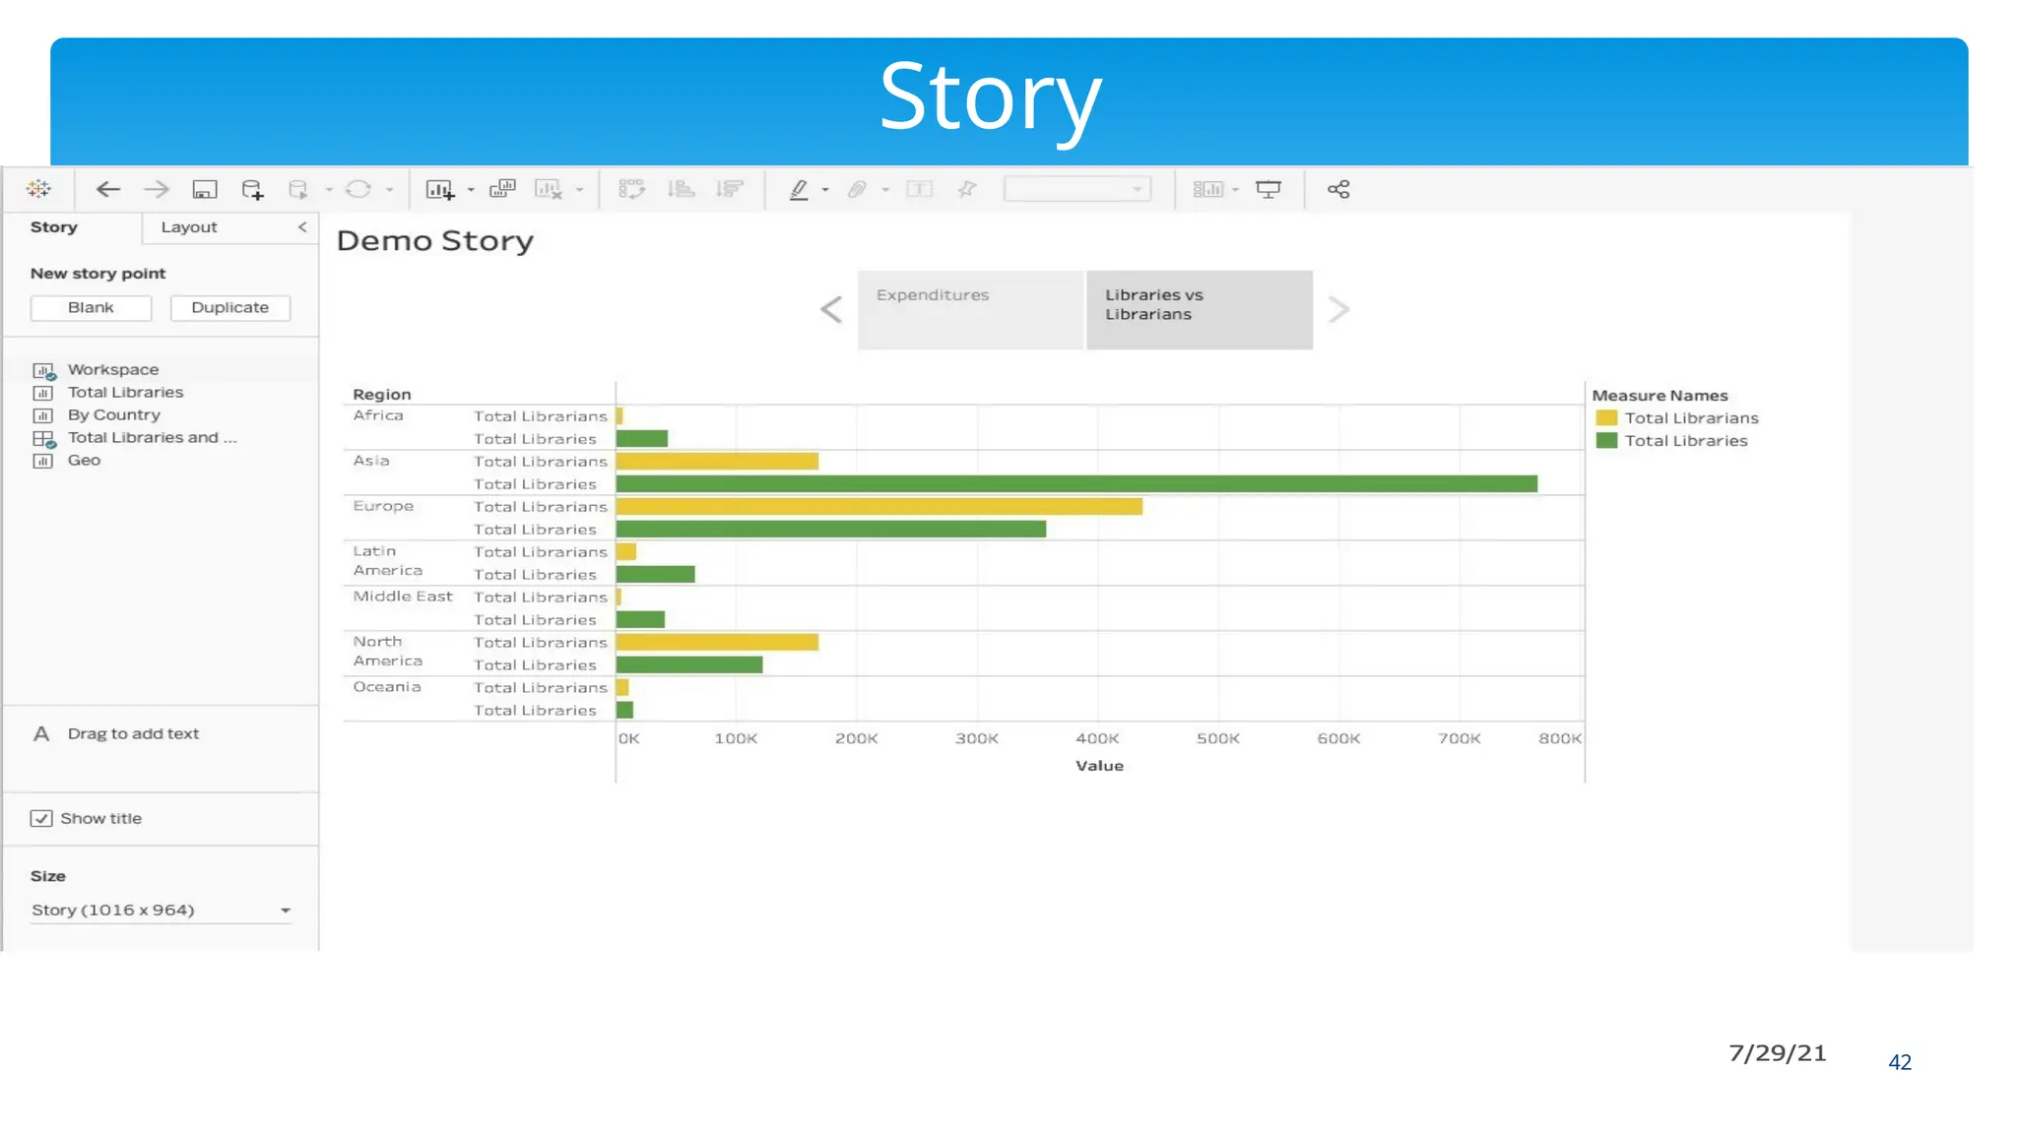Open the Story size dropdown
The image size is (2017, 1134).
point(285,911)
